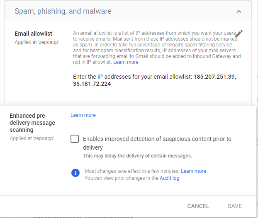This screenshot has width=258, height=218.
Task: Click the pencil edit icon for Email allowlist
Action: pos(239,34)
